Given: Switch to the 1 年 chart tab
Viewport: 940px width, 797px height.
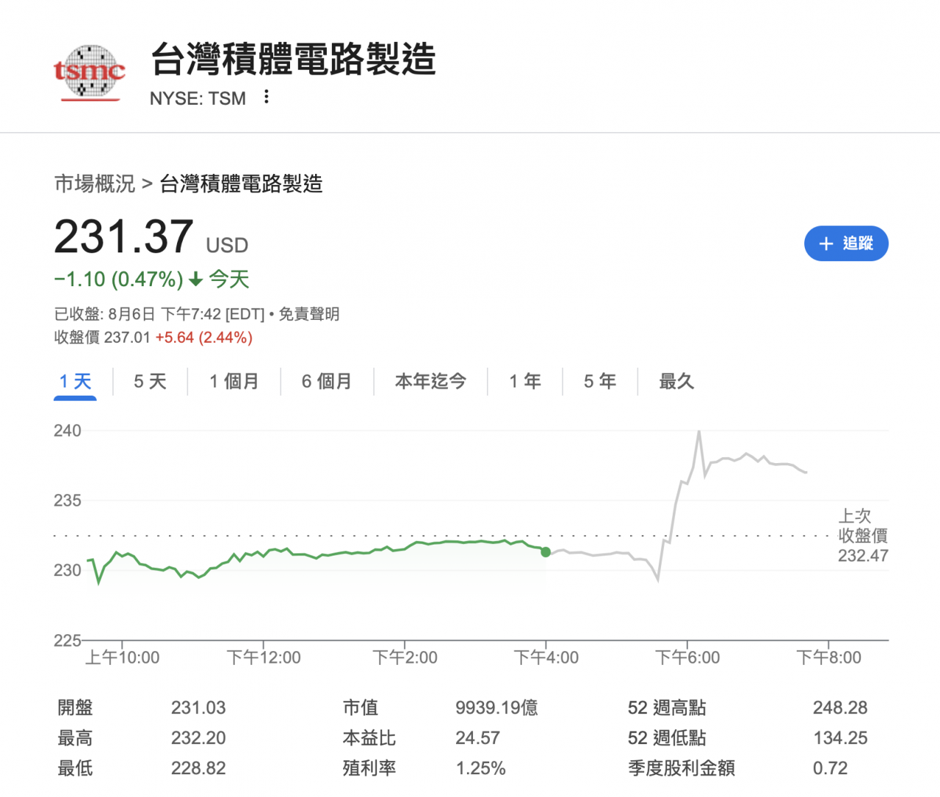Looking at the screenshot, I should pos(525,382).
